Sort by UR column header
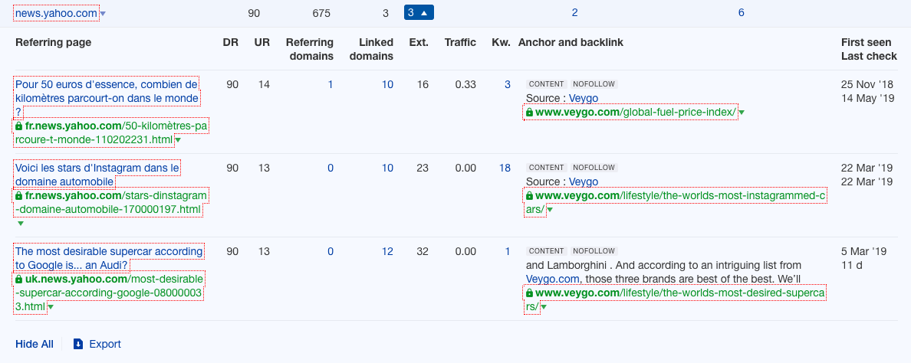Screen dimensions: 911x363 click(x=262, y=42)
